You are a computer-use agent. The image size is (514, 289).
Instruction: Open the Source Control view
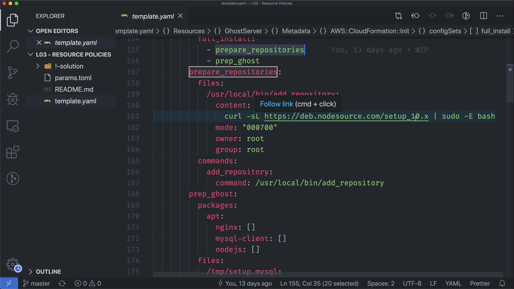pyautogui.click(x=13, y=73)
